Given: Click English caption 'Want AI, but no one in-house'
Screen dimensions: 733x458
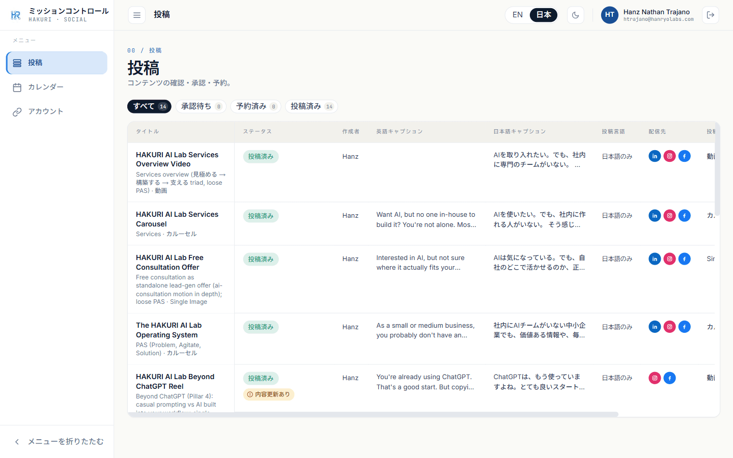Looking at the screenshot, I should 427,220.
